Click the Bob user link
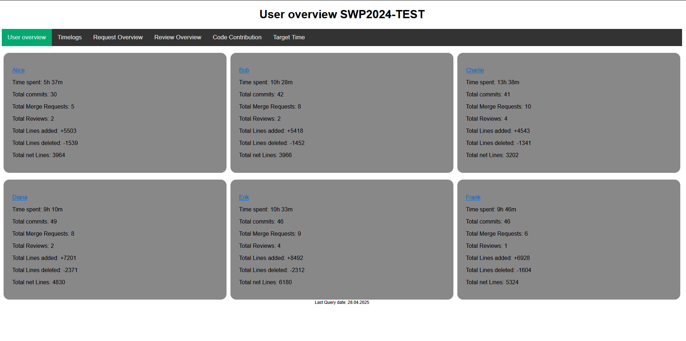This screenshot has height=341, width=686. [x=244, y=70]
